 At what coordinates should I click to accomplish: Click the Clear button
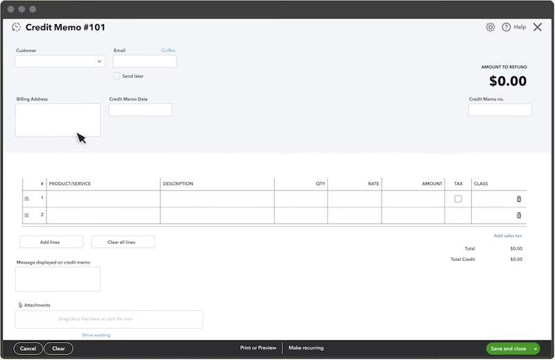[x=58, y=349]
